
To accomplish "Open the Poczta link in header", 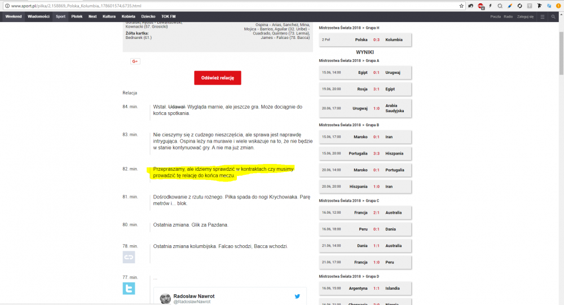I will [495, 17].
